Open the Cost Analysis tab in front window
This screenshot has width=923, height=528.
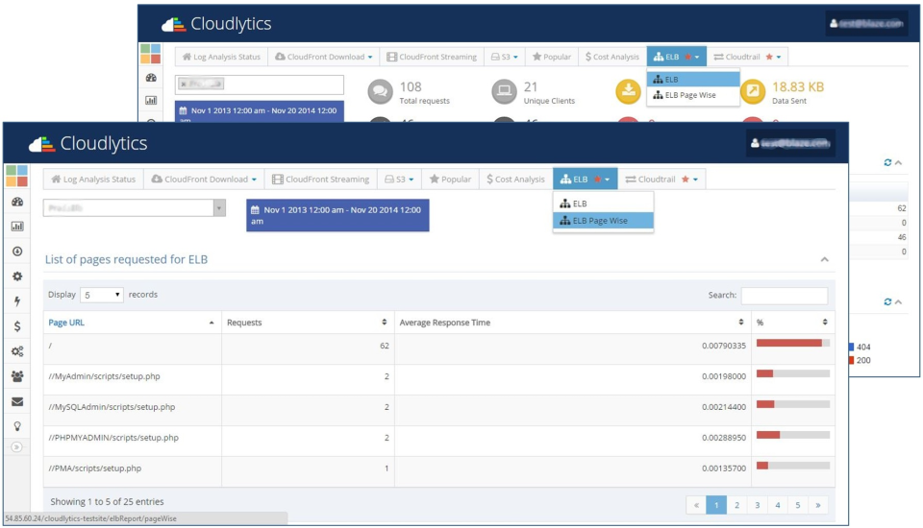pos(515,180)
